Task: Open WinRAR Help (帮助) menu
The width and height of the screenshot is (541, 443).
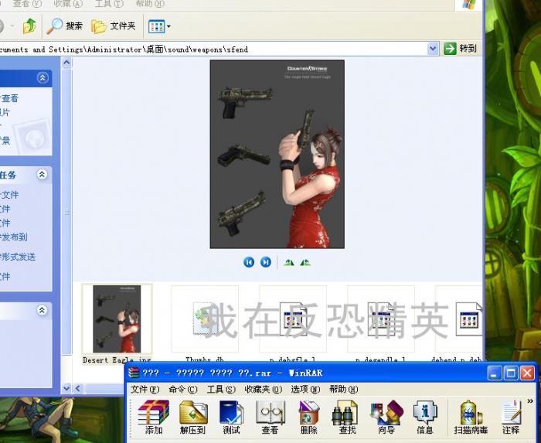Action: (343, 389)
